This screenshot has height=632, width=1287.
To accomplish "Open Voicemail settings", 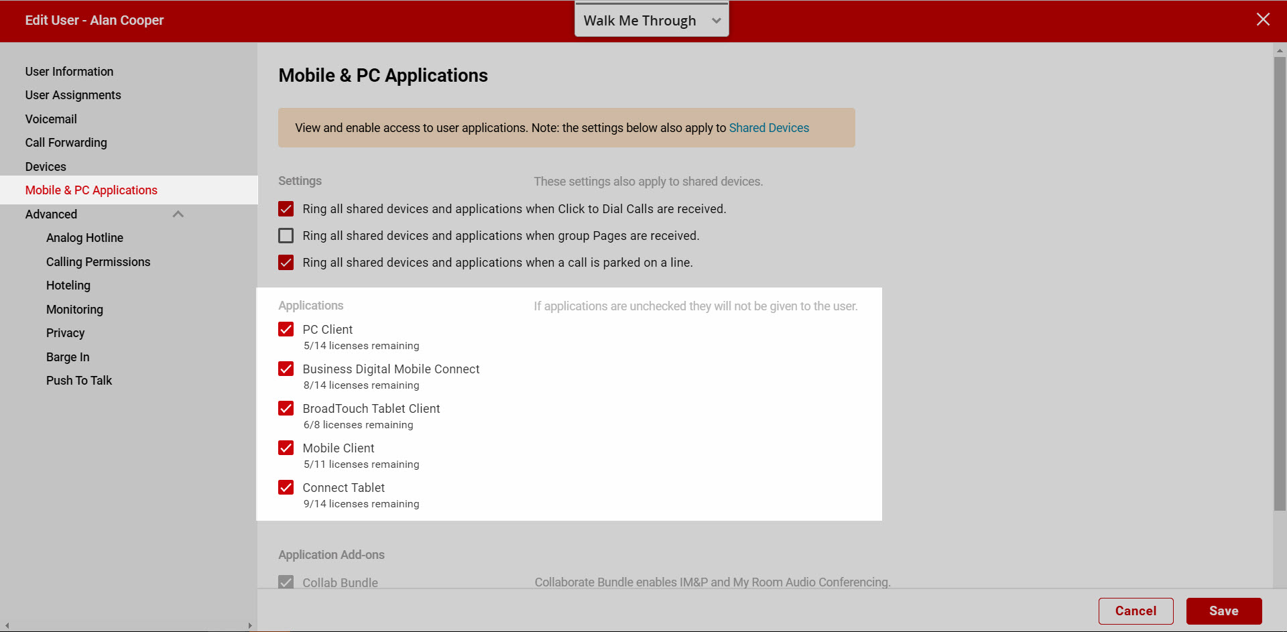I will point(51,119).
